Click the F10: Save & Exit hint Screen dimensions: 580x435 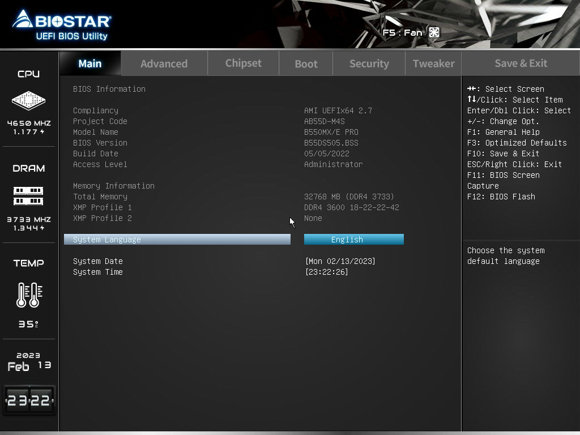(504, 153)
